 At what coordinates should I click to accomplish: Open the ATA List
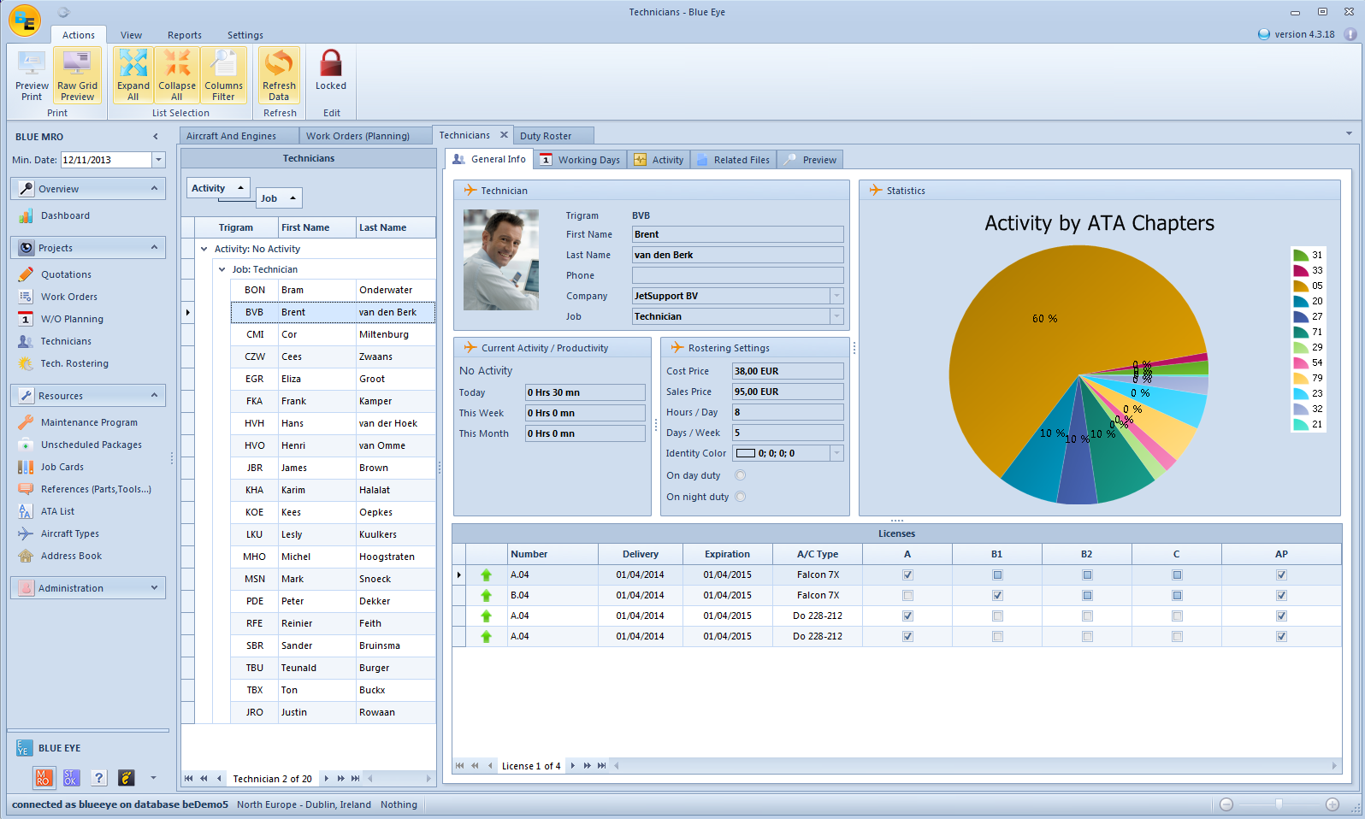click(x=57, y=511)
